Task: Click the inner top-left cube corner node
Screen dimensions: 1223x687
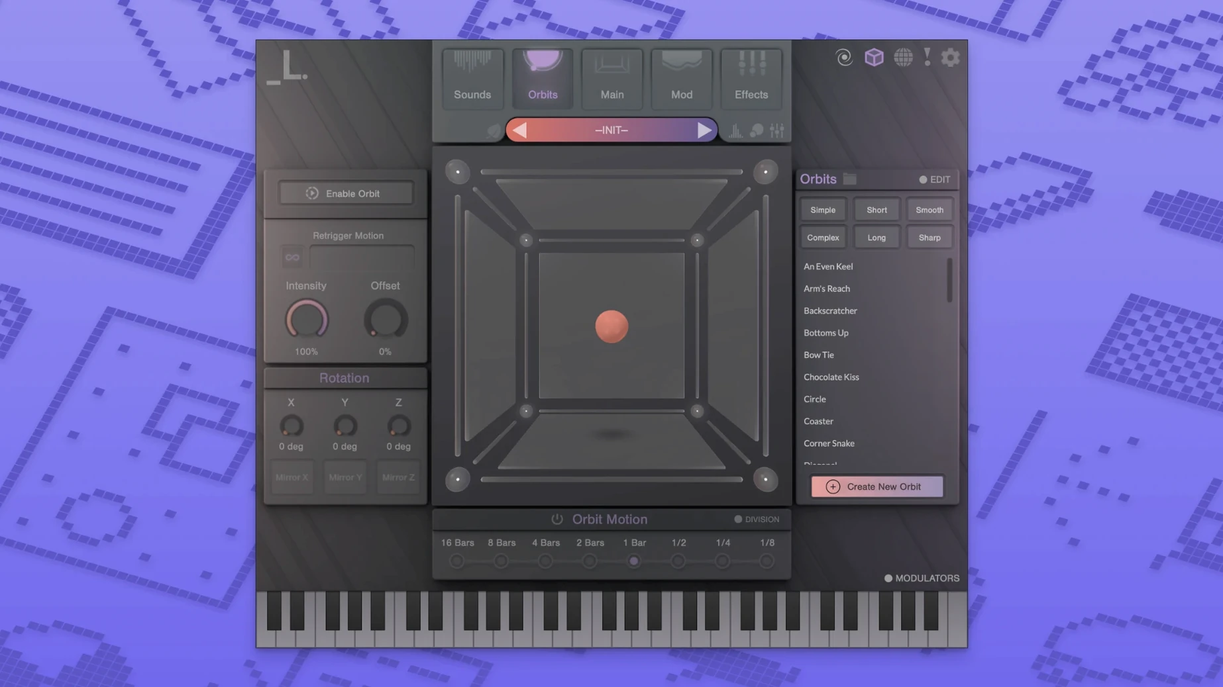Action: (526, 240)
